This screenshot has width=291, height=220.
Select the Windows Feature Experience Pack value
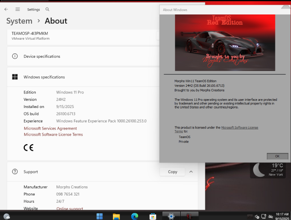(101, 121)
